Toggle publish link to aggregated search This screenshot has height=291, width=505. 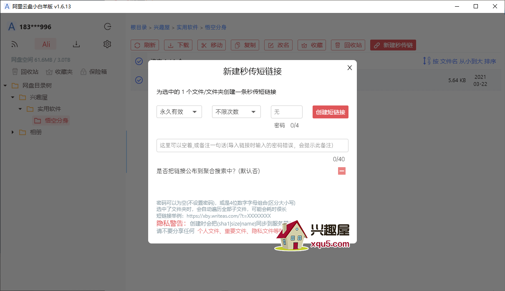341,171
